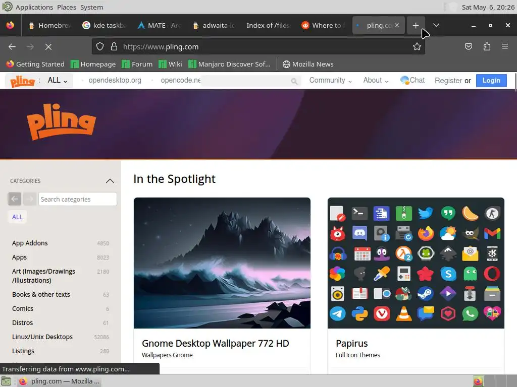Expand the About dropdown
Image resolution: width=517 pixels, height=387 pixels.
376,80
